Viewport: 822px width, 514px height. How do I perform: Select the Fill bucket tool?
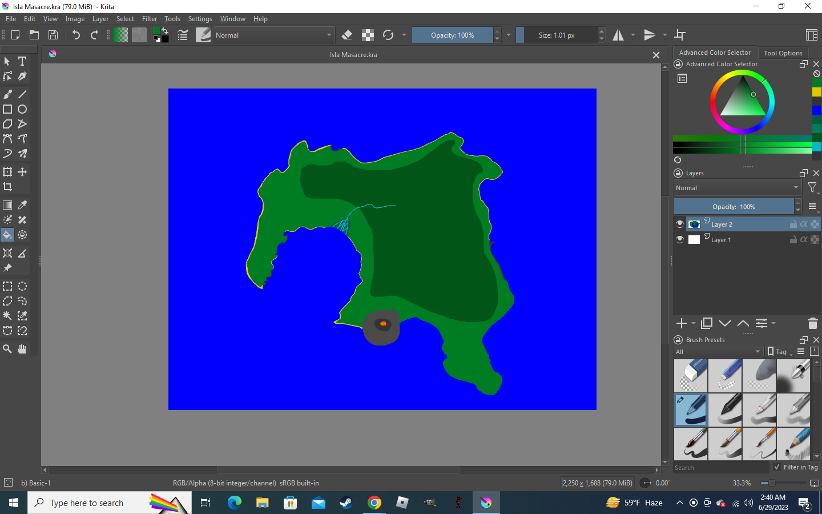(7, 235)
